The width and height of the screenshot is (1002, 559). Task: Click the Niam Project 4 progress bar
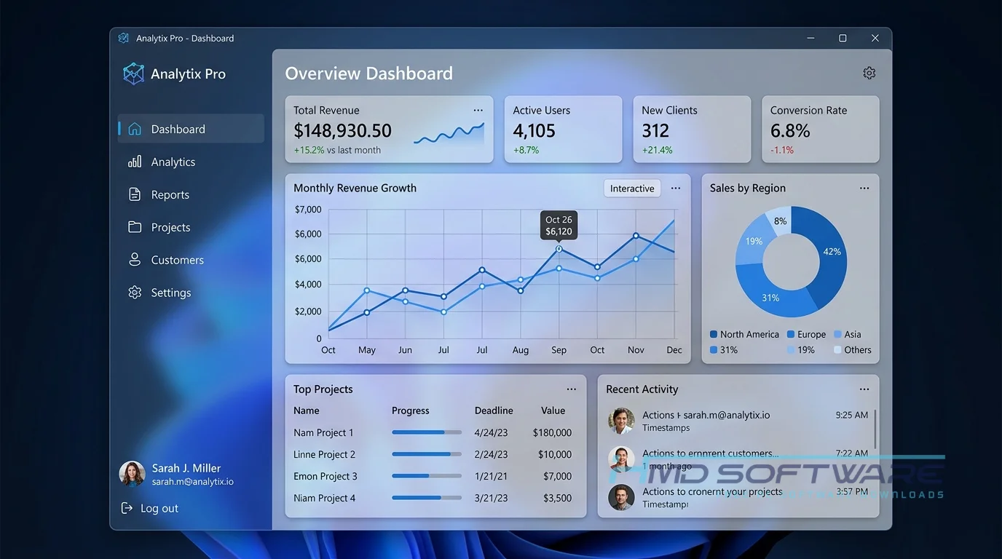pyautogui.click(x=427, y=498)
